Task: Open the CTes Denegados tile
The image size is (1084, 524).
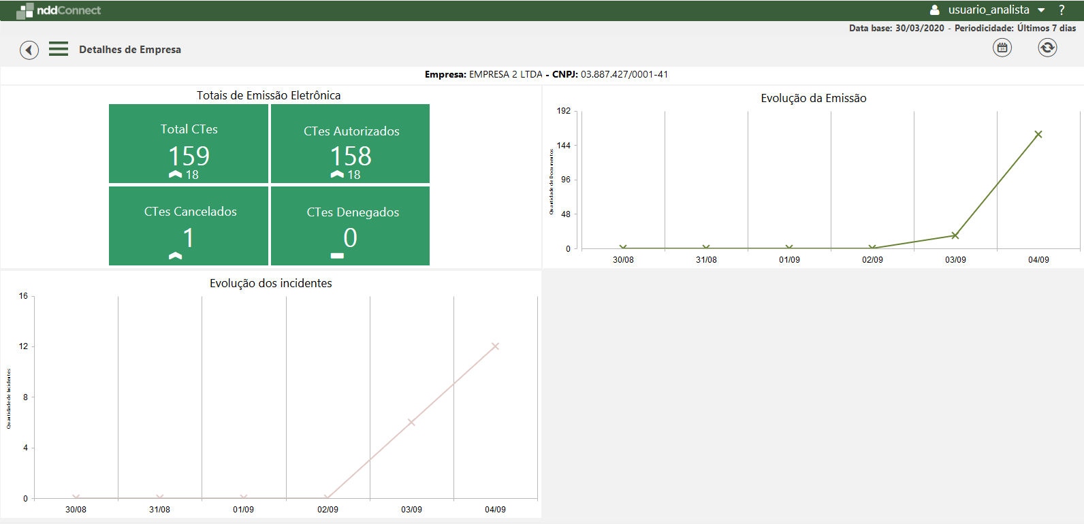Action: [x=351, y=226]
